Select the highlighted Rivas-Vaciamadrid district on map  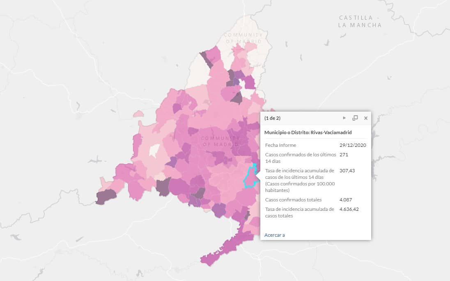click(251, 177)
